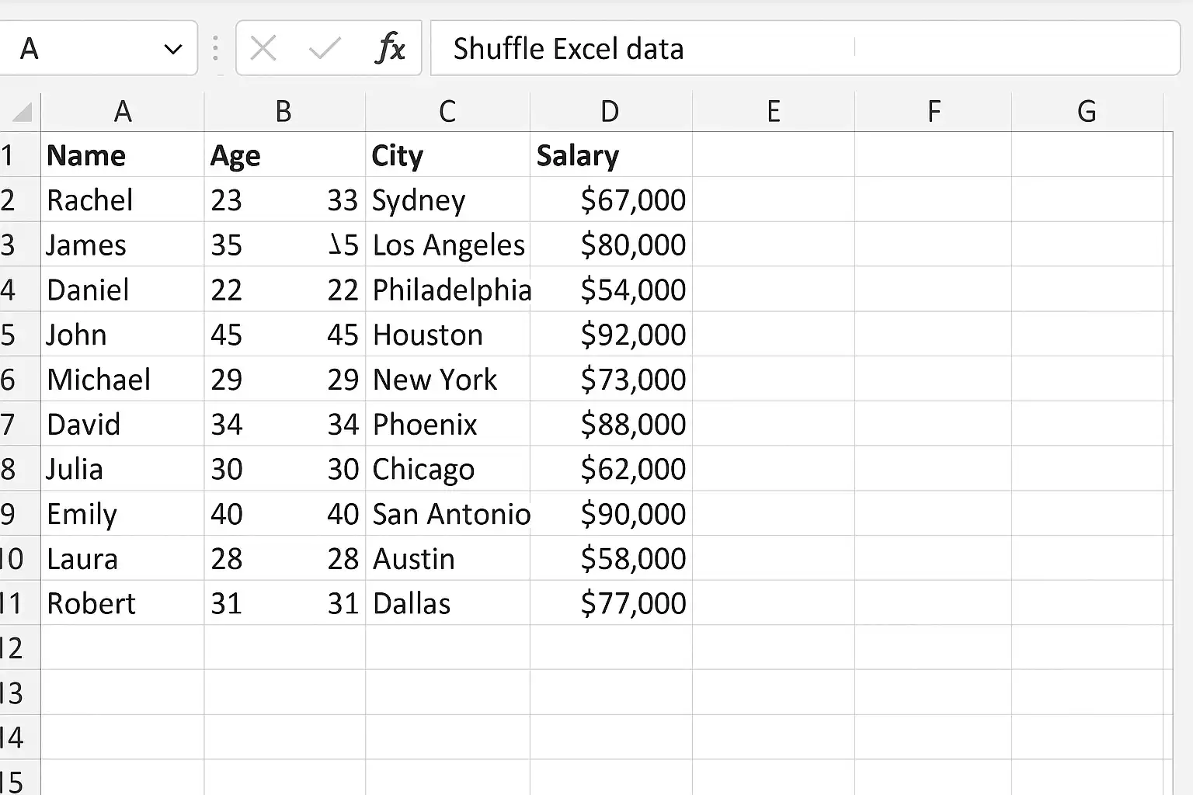This screenshot has width=1193, height=795.
Task: Select the cell with $92,000
Action: coord(610,335)
